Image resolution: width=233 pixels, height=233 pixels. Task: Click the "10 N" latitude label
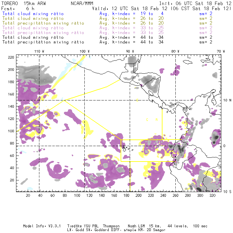[227, 100]
